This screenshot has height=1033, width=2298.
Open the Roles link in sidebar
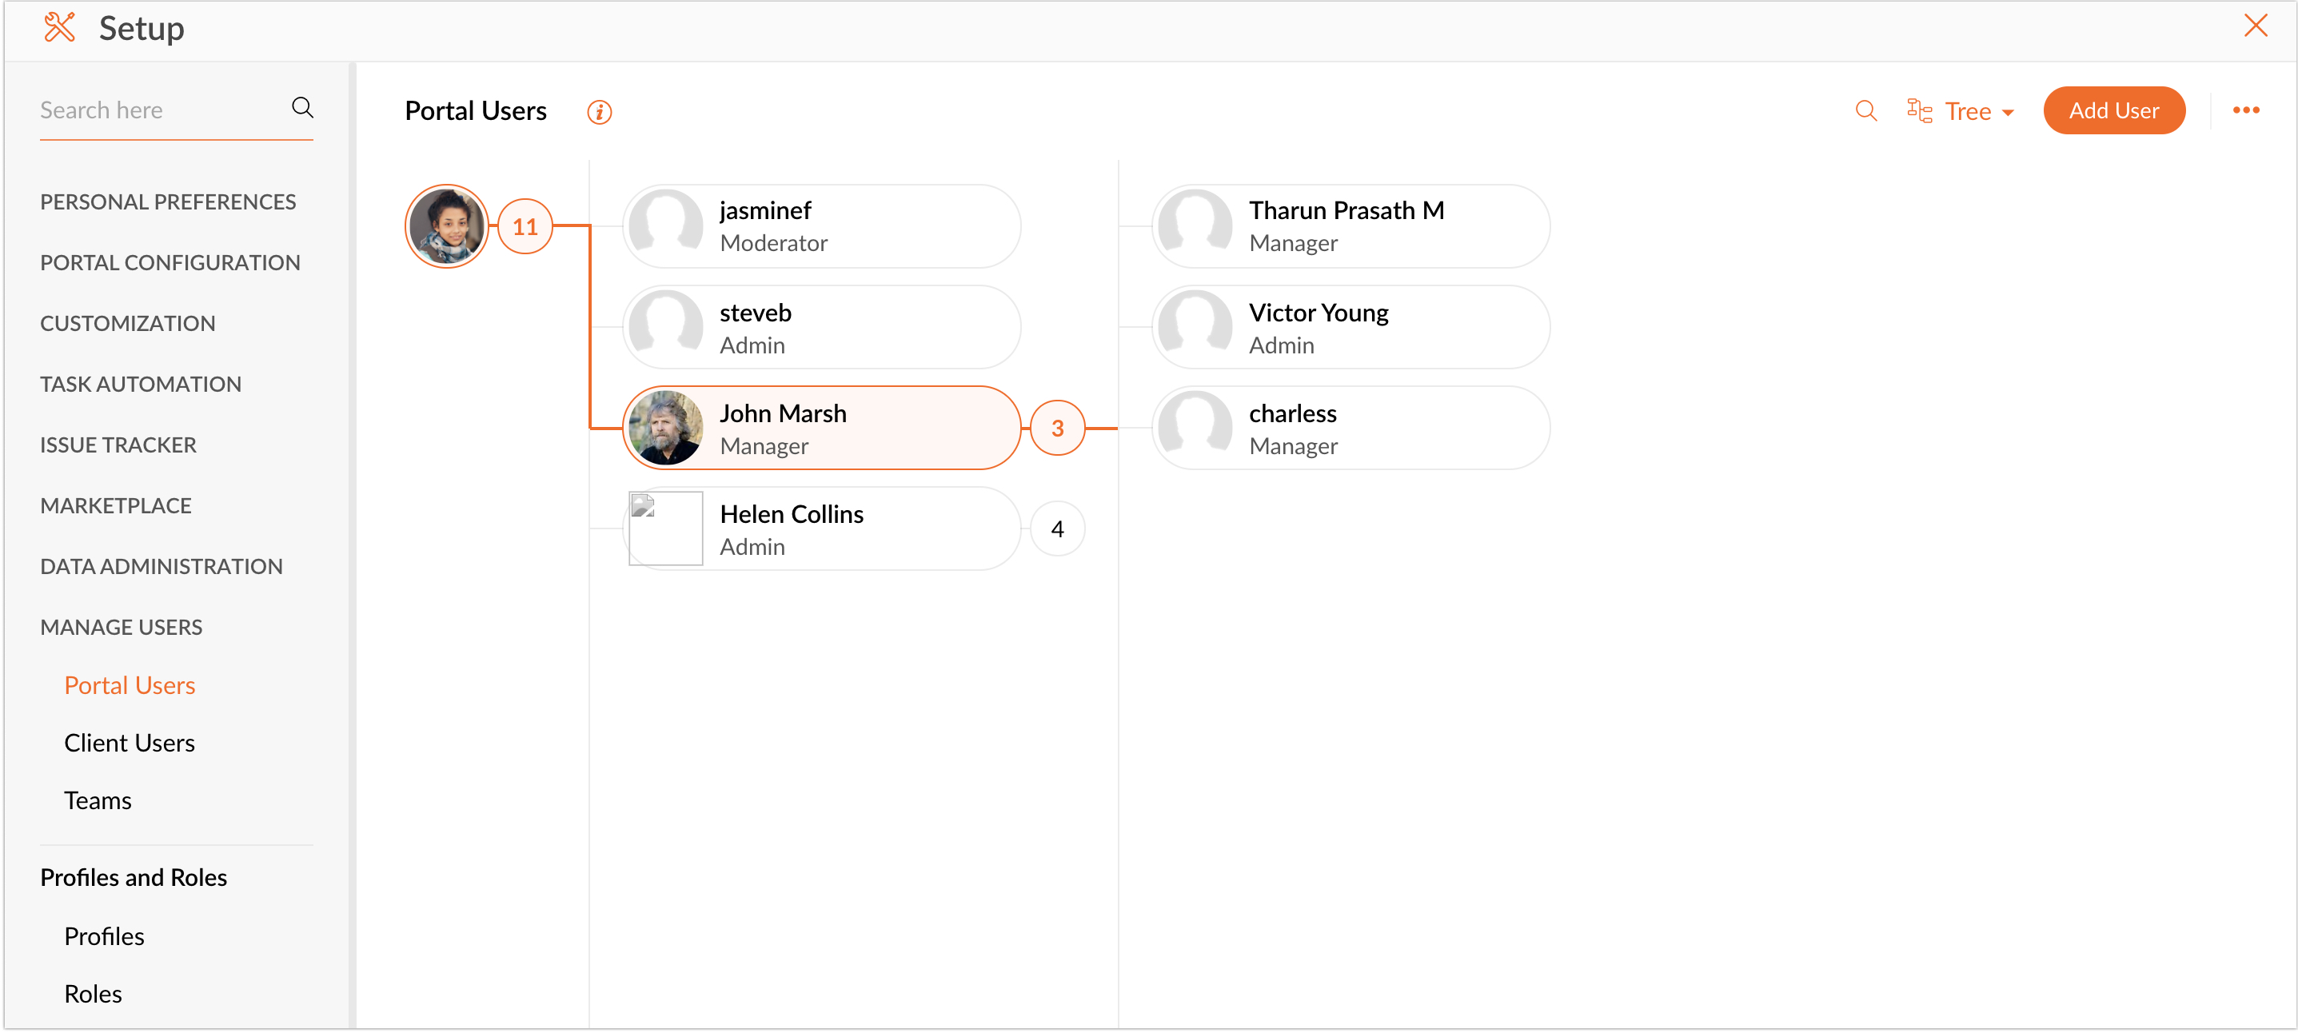pyautogui.click(x=93, y=994)
